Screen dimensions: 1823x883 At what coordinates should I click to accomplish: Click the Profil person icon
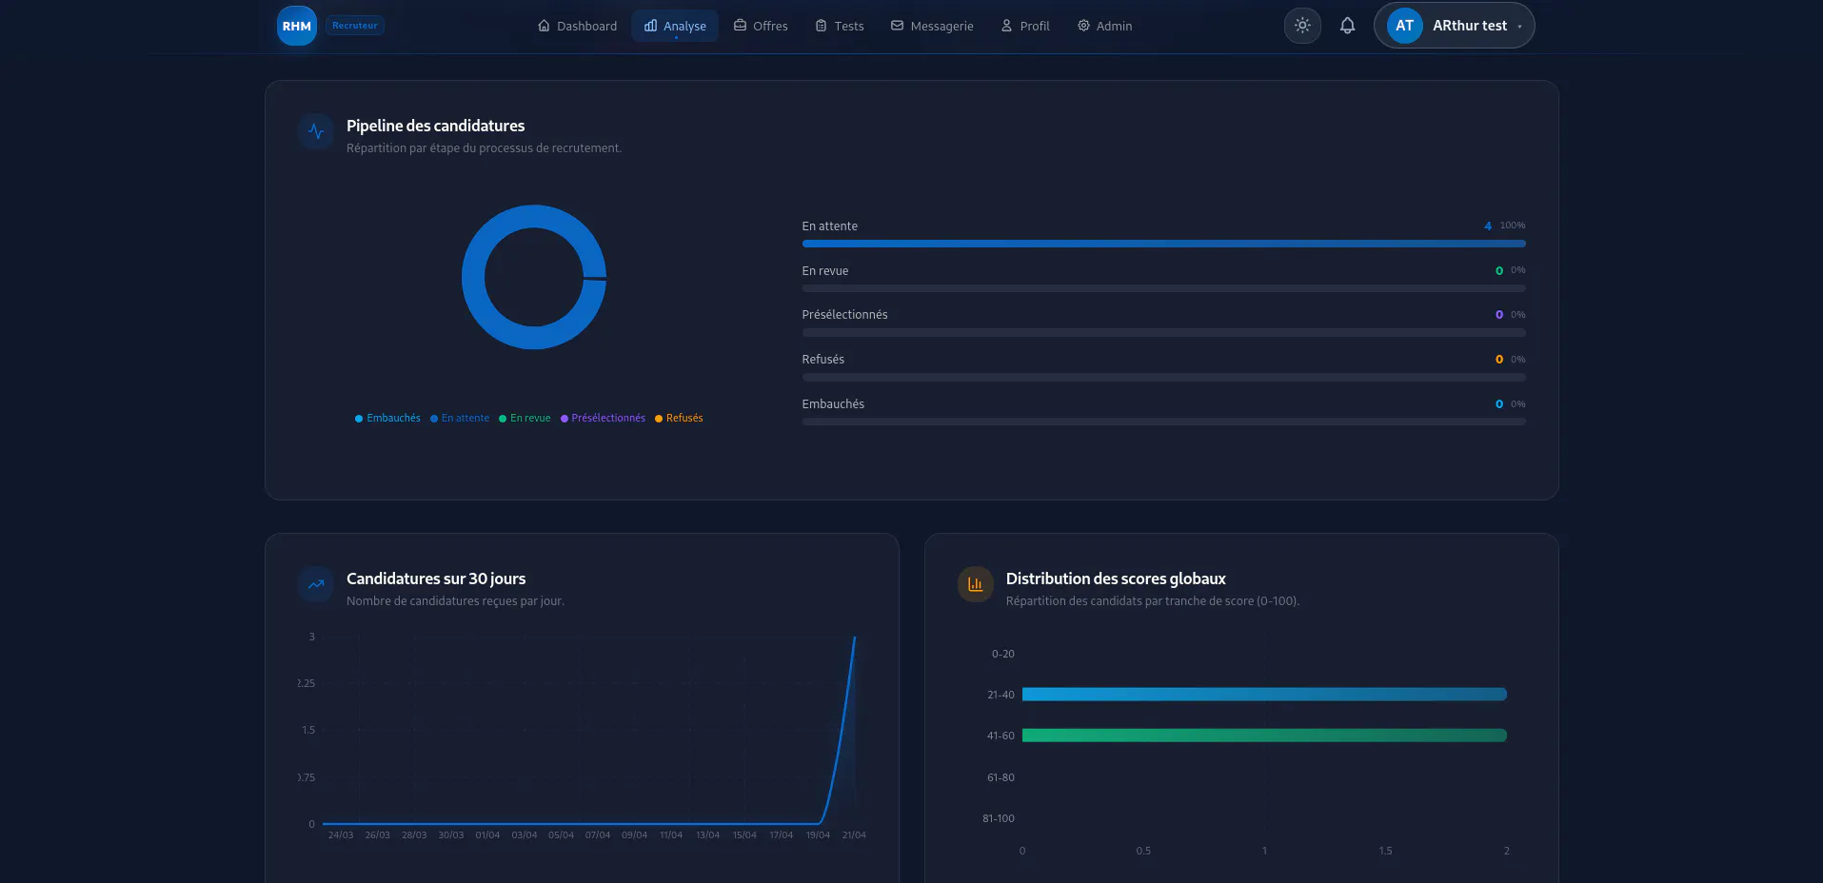(x=1006, y=26)
